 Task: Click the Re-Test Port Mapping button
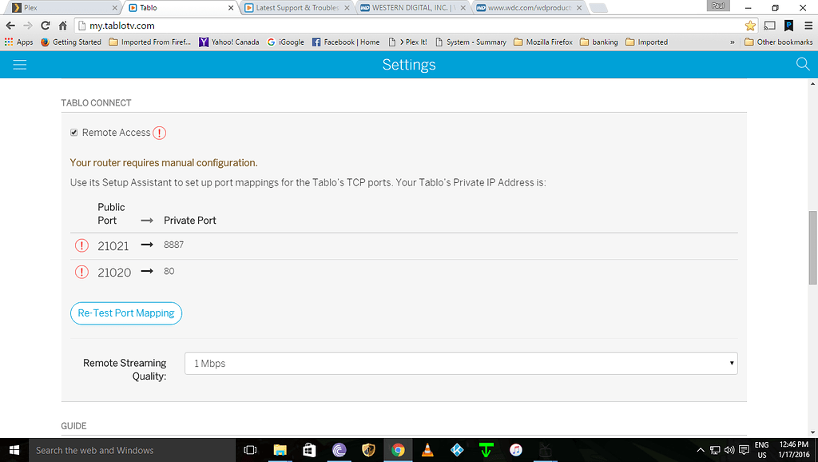(126, 313)
